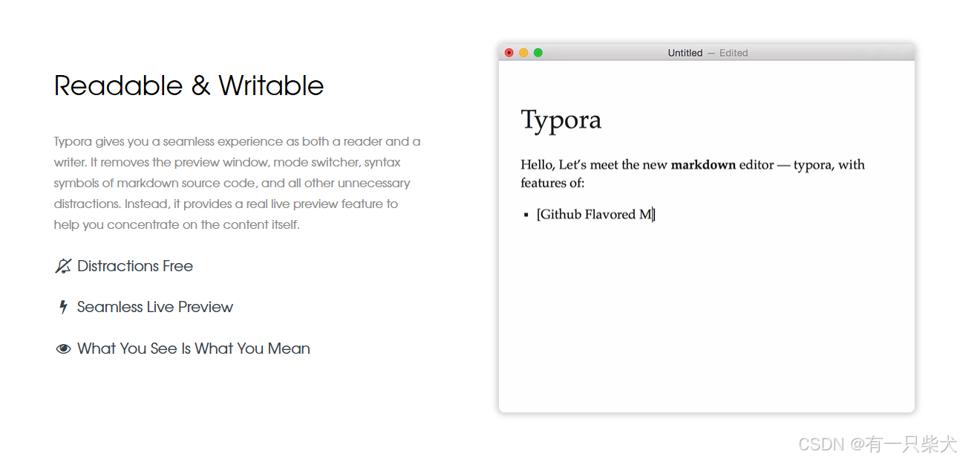
Task: Maximize the Untitled window with green button
Action: [x=538, y=53]
